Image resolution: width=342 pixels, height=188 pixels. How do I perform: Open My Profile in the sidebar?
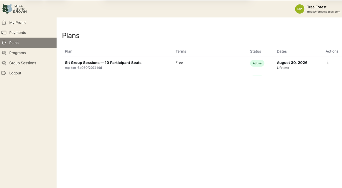coord(28,22)
